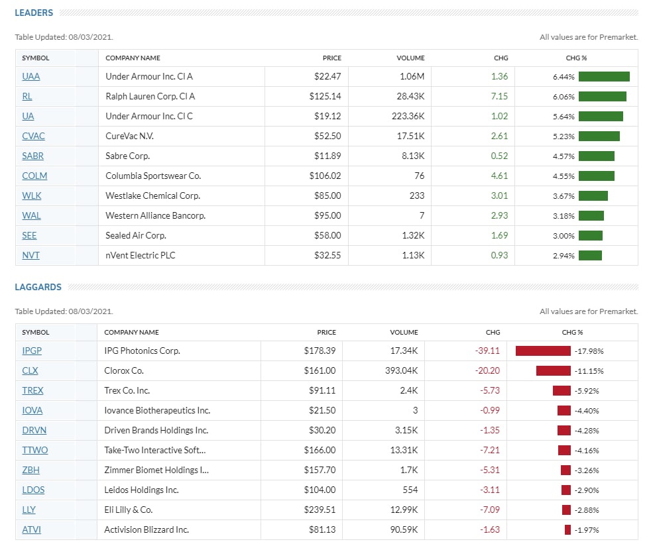651x548 pixels.
Task: Click the Laggards table CHG column header
Action: (493, 333)
